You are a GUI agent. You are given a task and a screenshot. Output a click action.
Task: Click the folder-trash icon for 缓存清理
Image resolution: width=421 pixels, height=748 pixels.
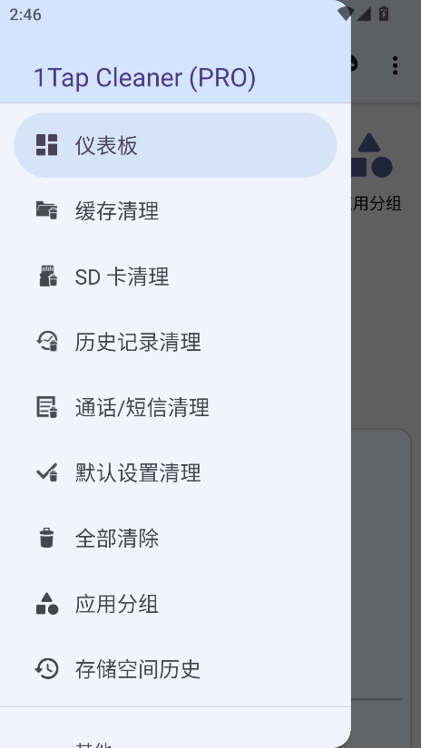(47, 210)
